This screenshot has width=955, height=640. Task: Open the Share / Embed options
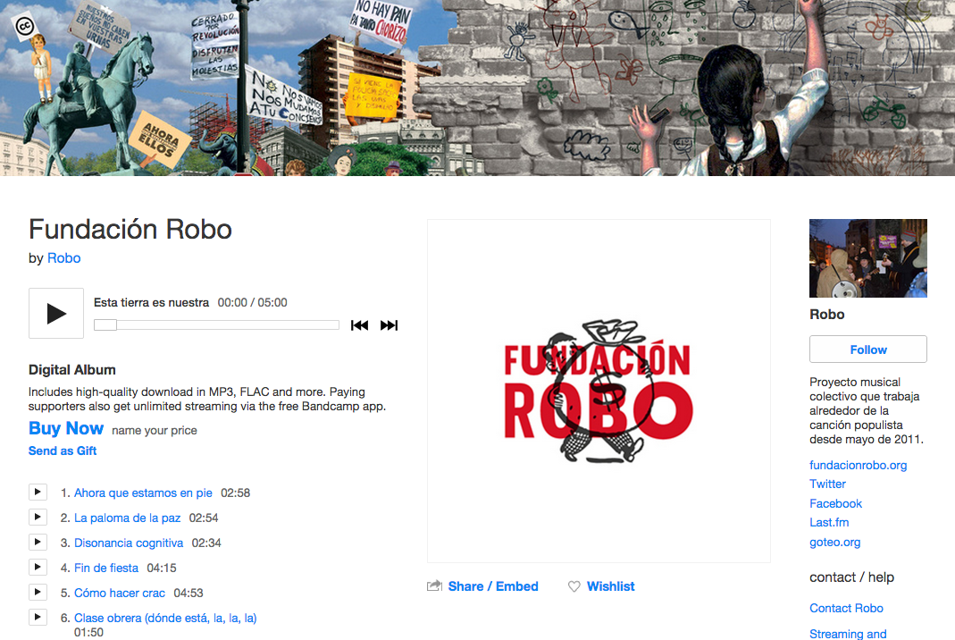click(x=483, y=586)
